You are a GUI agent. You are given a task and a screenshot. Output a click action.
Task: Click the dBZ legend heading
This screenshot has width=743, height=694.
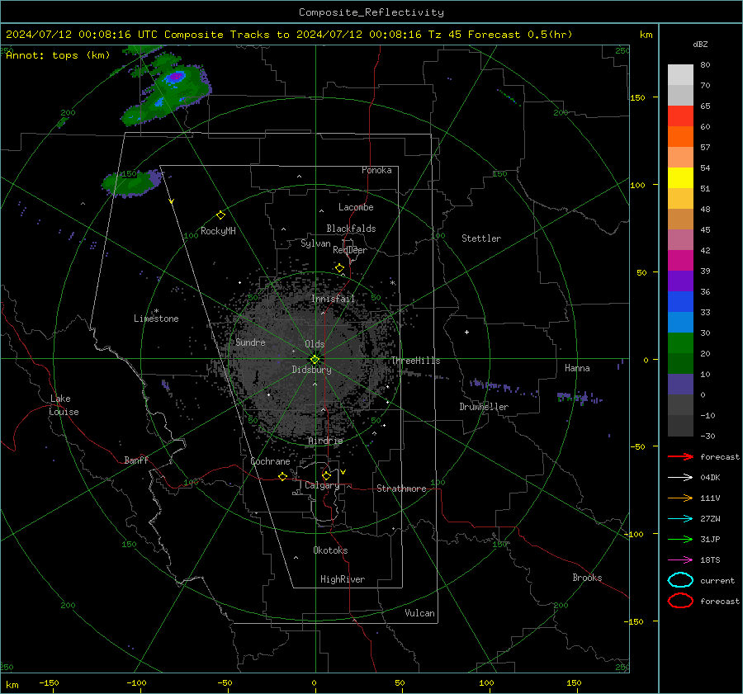click(x=700, y=45)
